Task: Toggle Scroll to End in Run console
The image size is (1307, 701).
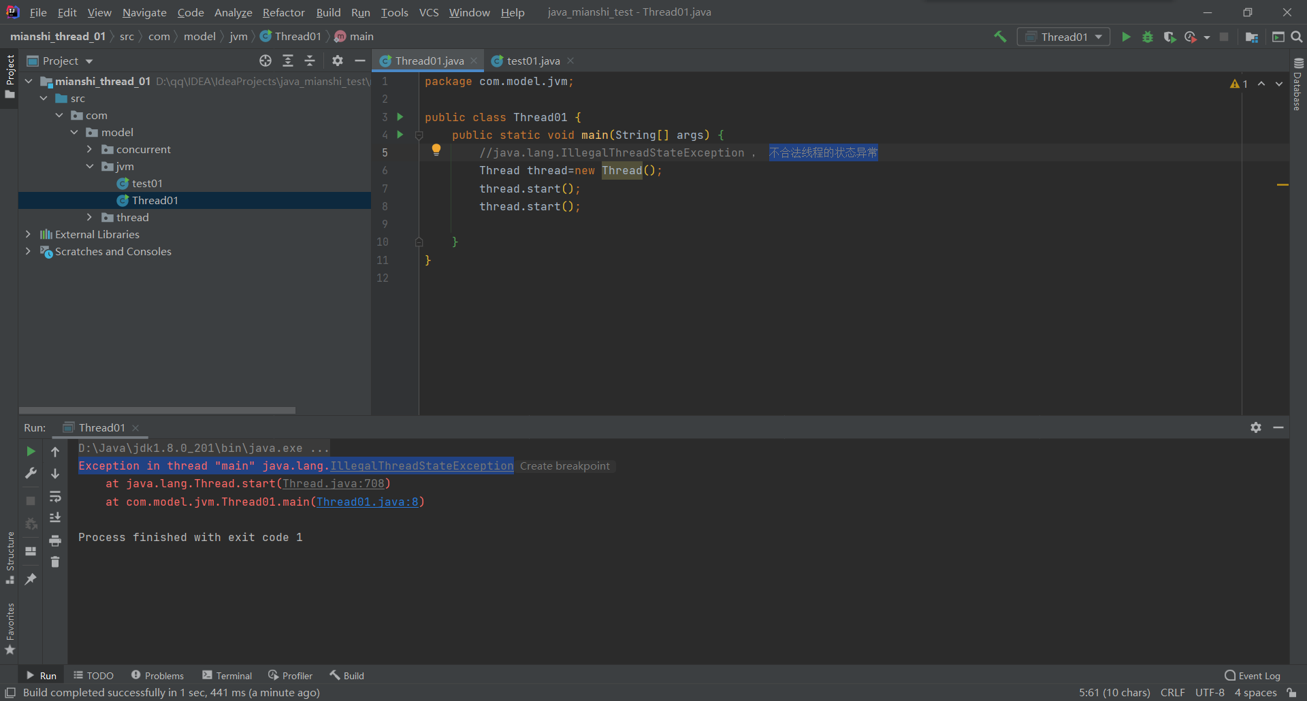Action: tap(55, 518)
